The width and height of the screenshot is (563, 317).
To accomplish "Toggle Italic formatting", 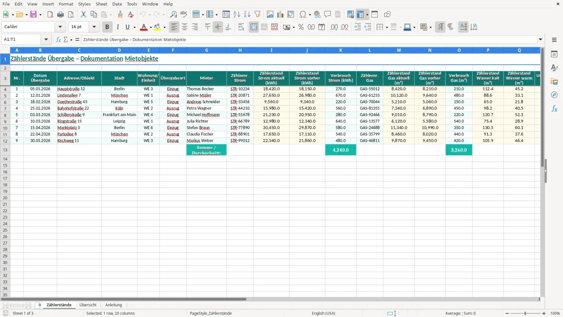I will (x=117, y=27).
